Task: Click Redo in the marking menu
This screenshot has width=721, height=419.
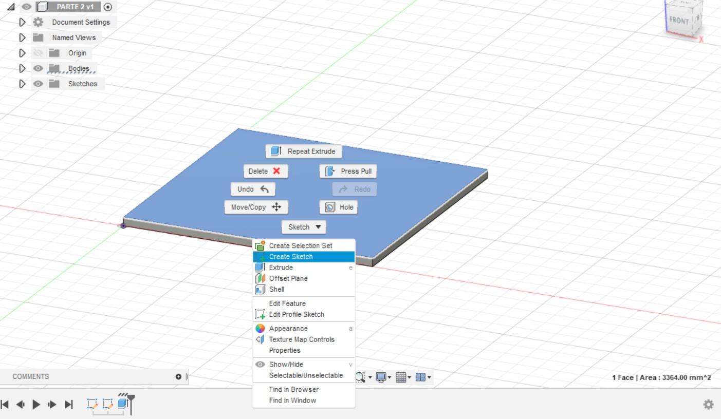Action: pos(355,189)
